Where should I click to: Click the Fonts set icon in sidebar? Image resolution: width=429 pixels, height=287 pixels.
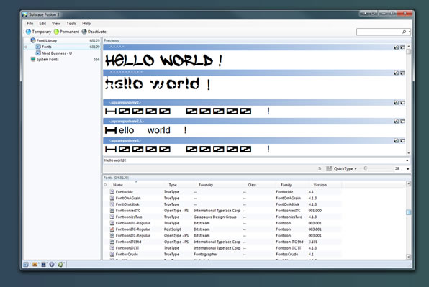click(x=38, y=47)
